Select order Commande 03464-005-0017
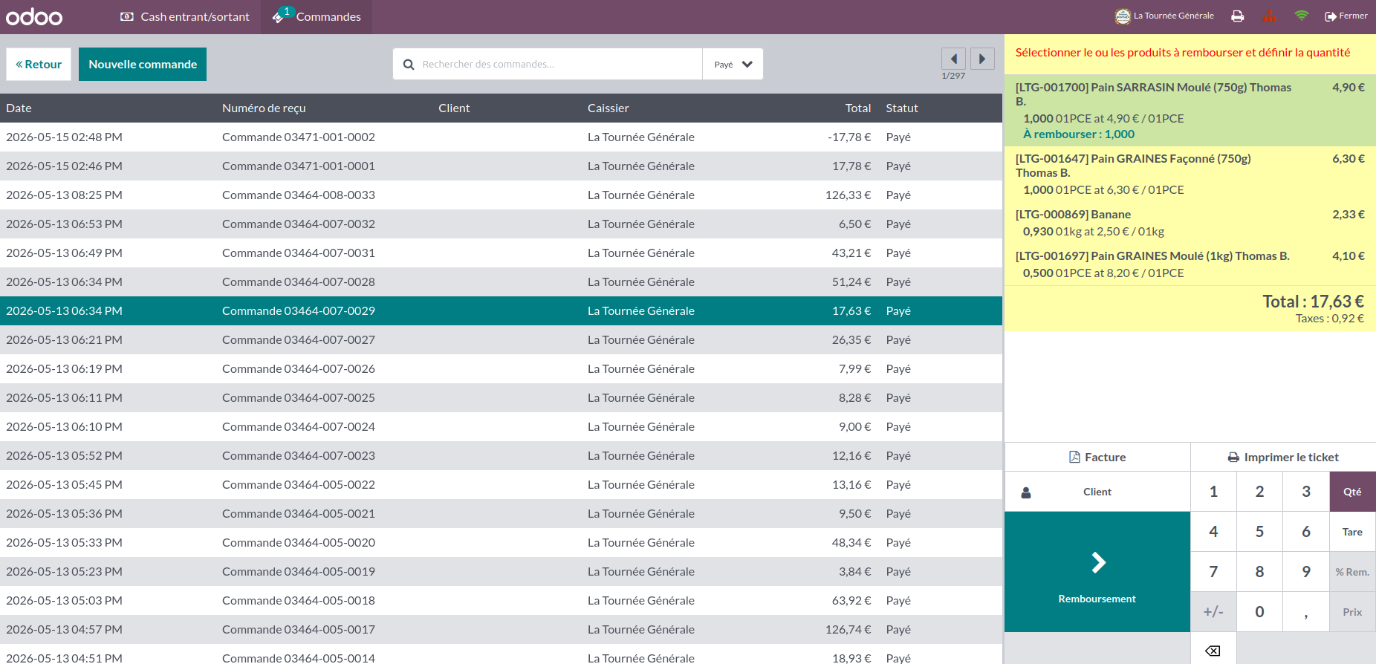The width and height of the screenshot is (1376, 664). [501, 630]
